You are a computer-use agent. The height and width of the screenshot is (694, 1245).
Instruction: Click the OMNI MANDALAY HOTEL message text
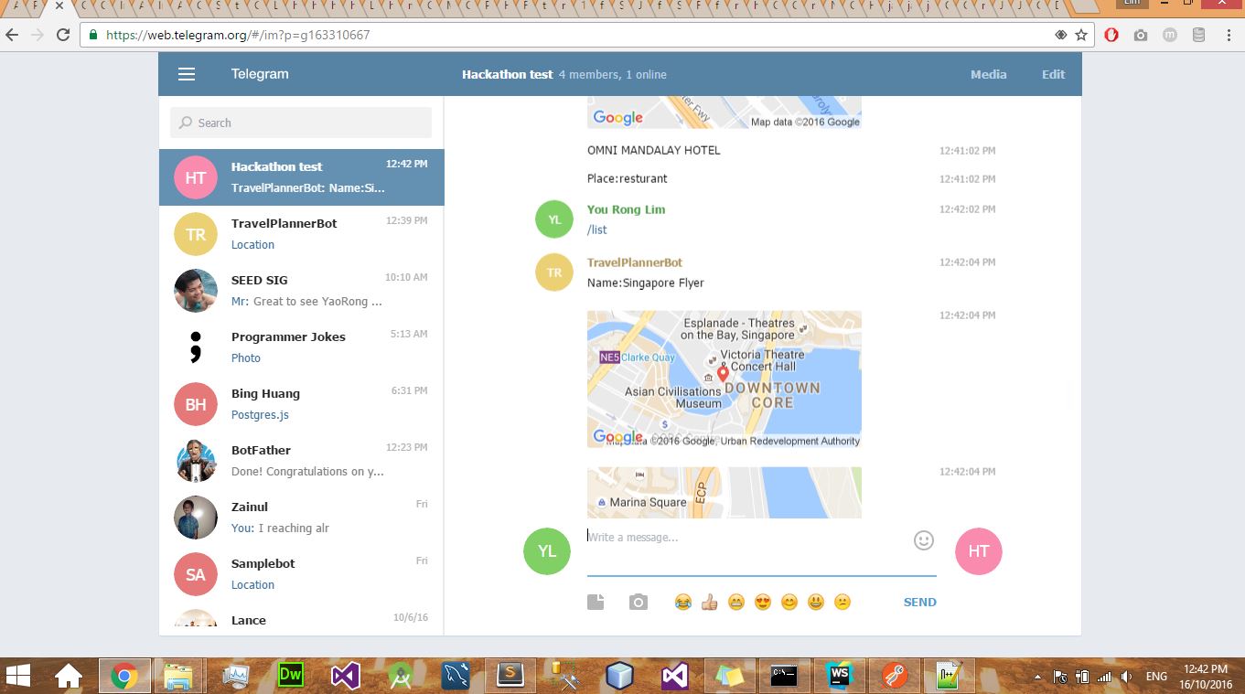pos(653,150)
